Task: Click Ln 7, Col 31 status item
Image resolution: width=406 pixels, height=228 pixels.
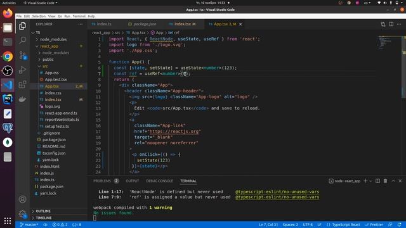Action: (x=268, y=225)
